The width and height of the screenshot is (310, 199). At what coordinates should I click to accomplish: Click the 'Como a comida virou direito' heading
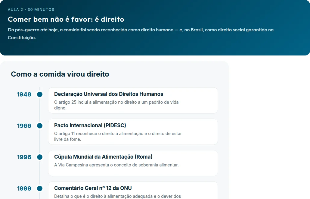click(60, 74)
